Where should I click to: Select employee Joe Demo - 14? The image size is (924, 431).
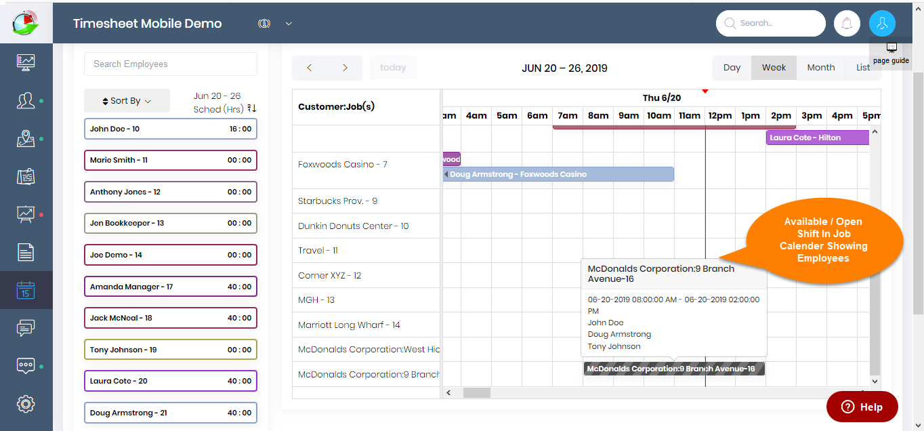171,255
